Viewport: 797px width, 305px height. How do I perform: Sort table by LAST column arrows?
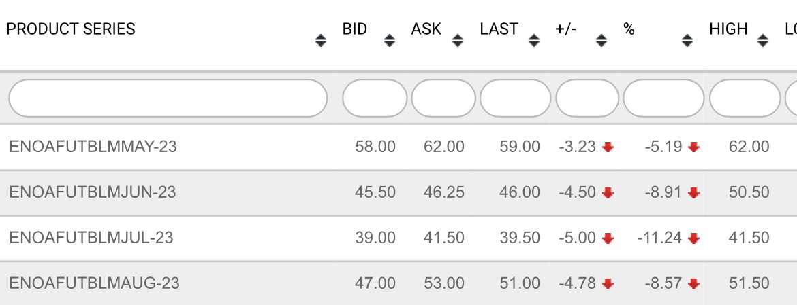tap(534, 41)
